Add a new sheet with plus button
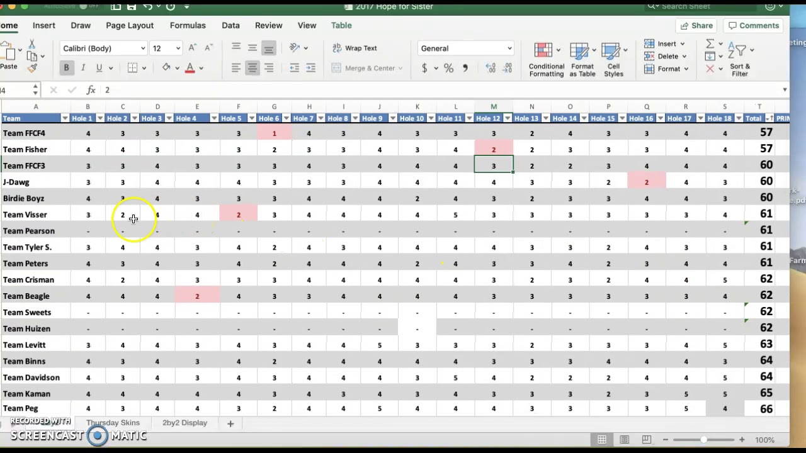This screenshot has height=453, width=806. pyautogui.click(x=230, y=423)
